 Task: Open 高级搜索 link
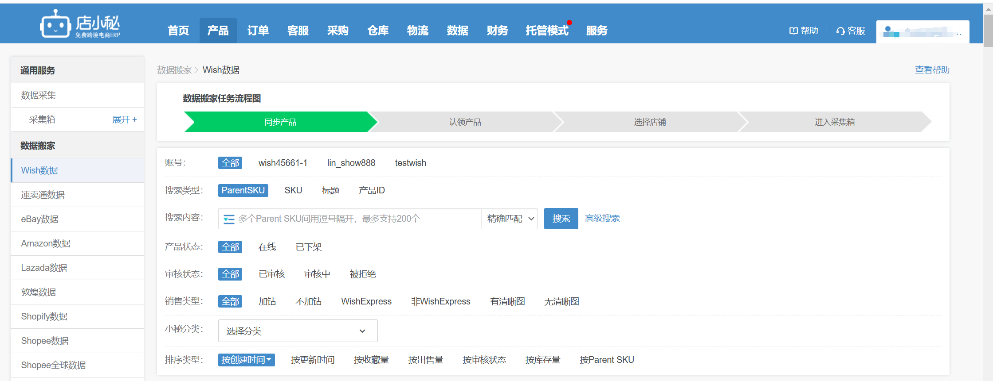(602, 218)
